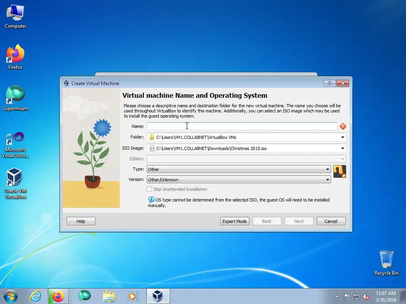
Task: Click the muted volume tray icon
Action: (366, 296)
